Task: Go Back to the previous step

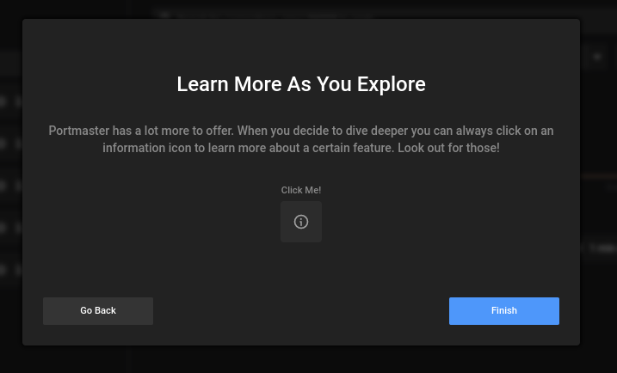Action: [x=98, y=310]
